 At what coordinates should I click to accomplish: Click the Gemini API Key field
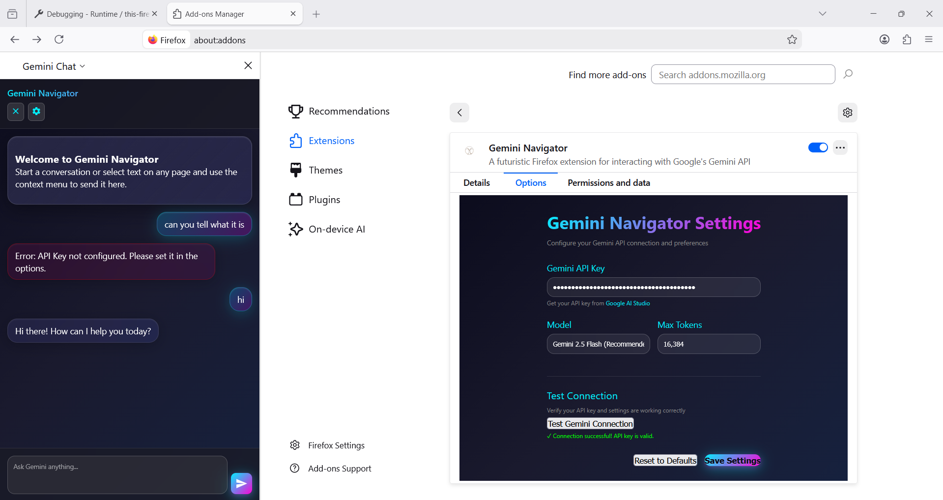pyautogui.click(x=654, y=287)
